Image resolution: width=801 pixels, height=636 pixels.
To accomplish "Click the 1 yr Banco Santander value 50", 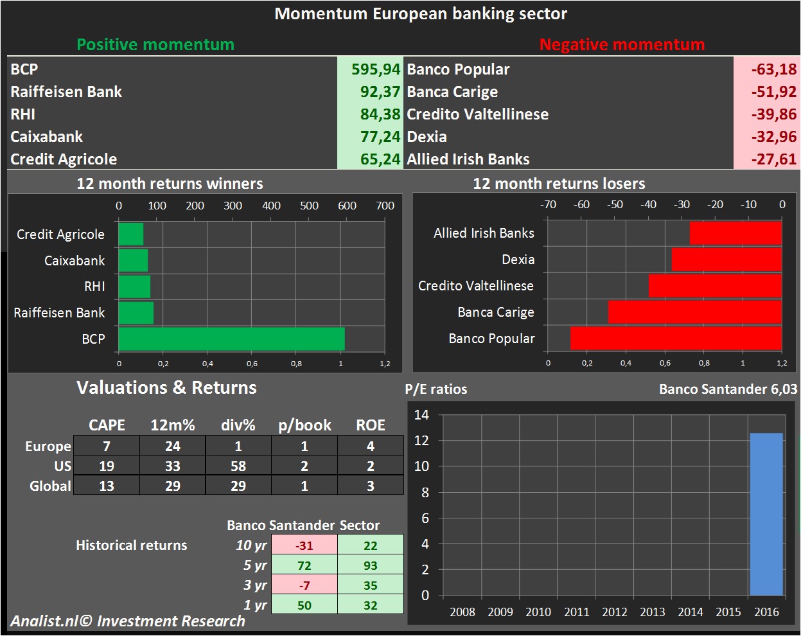I will tap(304, 605).
